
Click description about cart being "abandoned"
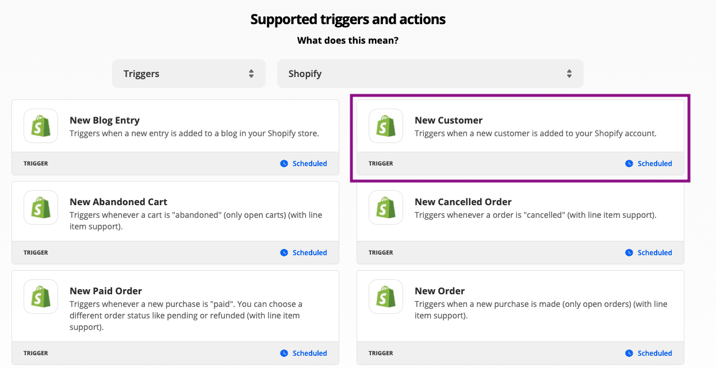(x=196, y=221)
